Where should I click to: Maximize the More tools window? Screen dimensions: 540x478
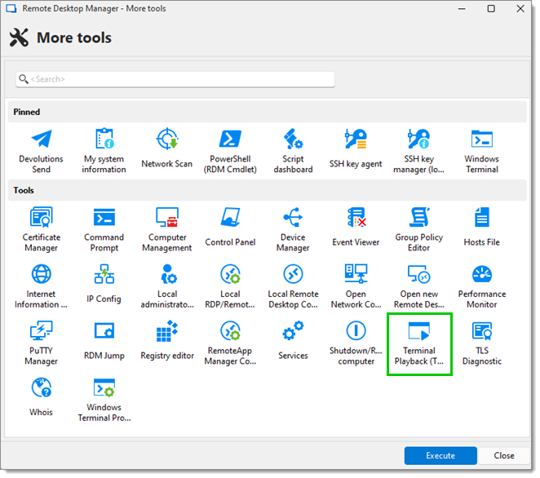(x=491, y=9)
